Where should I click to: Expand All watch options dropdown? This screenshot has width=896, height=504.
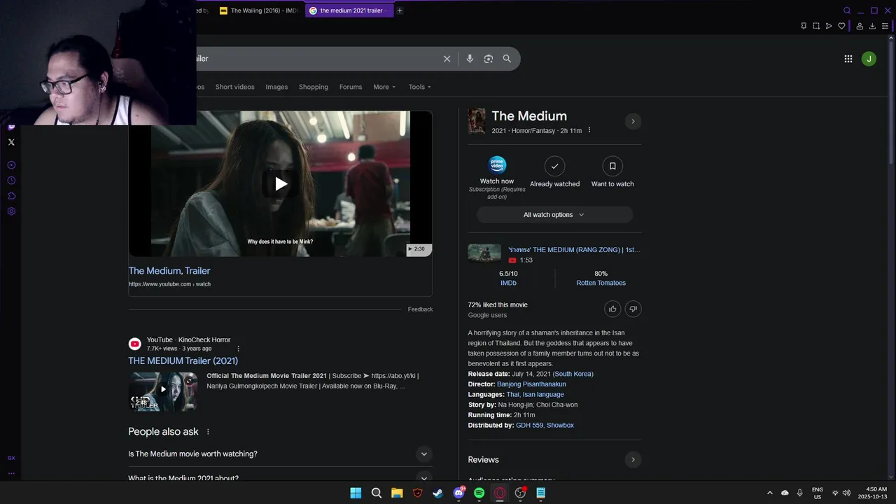[x=554, y=215]
